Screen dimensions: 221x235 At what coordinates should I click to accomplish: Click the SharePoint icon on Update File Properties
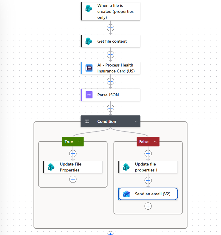[51, 167]
